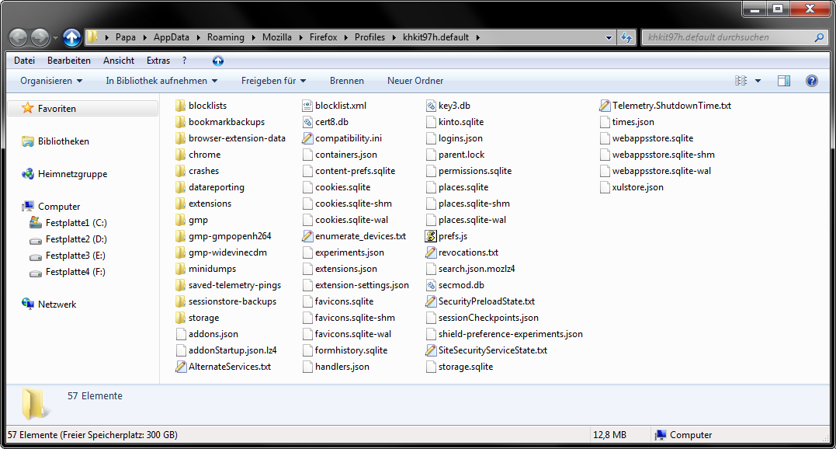Select the sessionstore-backups folder
Viewport: 836px width, 449px height.
232,301
